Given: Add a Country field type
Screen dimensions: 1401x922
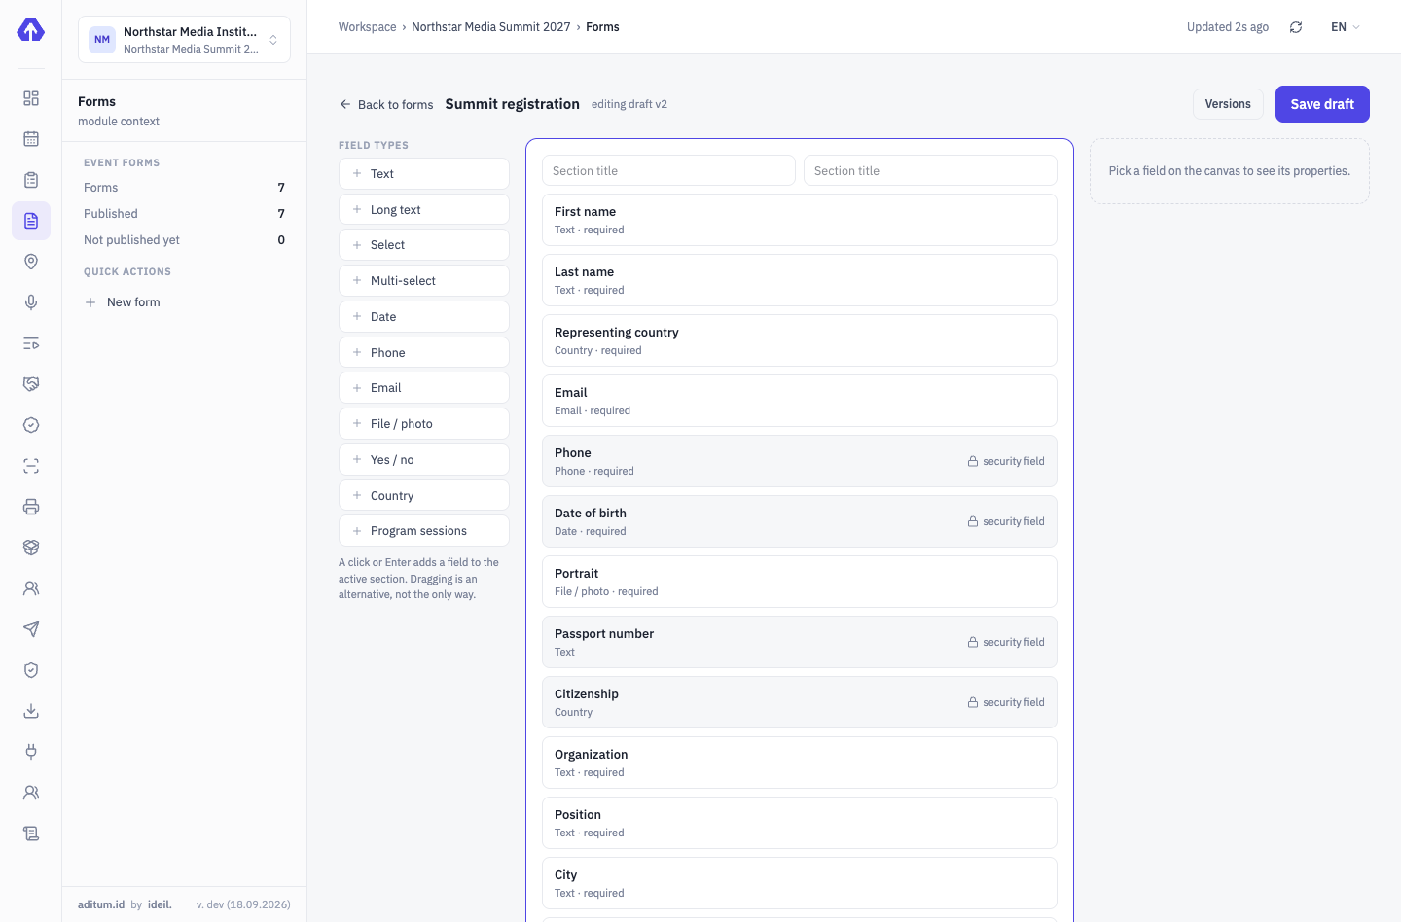Looking at the screenshot, I should (x=424, y=496).
